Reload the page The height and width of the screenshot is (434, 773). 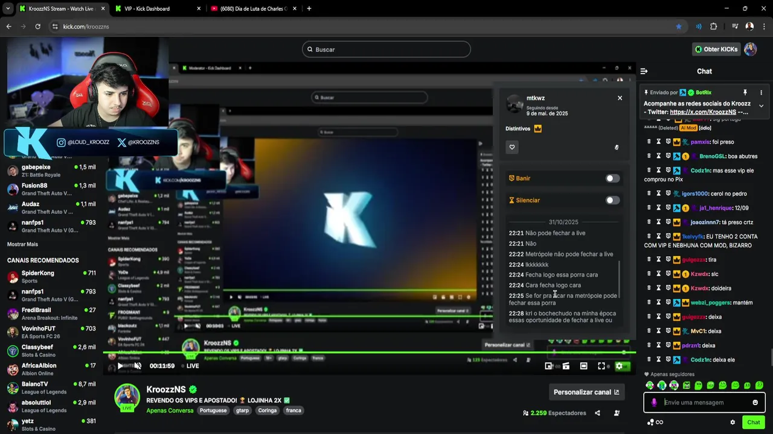point(37,27)
